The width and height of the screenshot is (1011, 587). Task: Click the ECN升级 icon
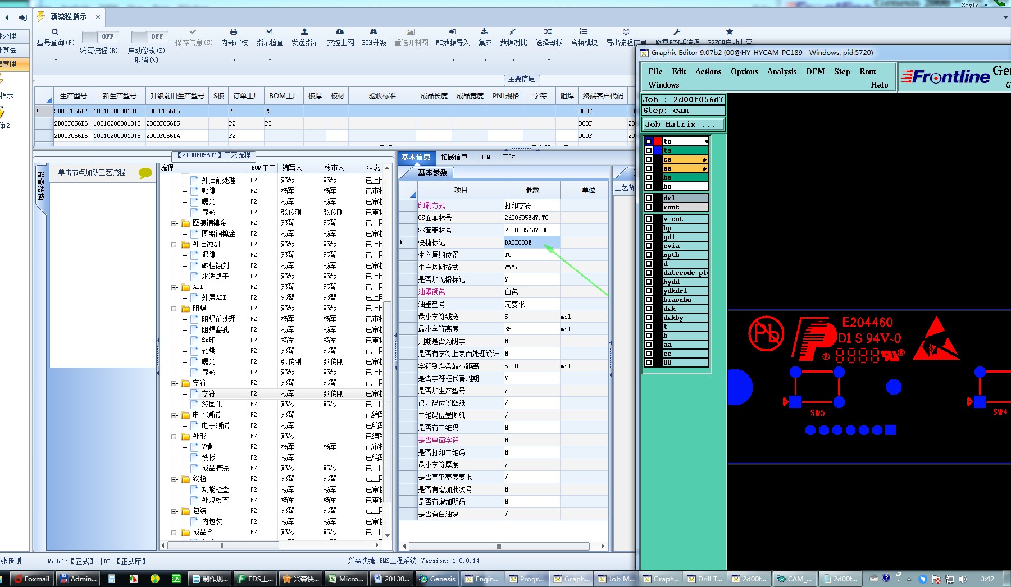click(x=374, y=32)
